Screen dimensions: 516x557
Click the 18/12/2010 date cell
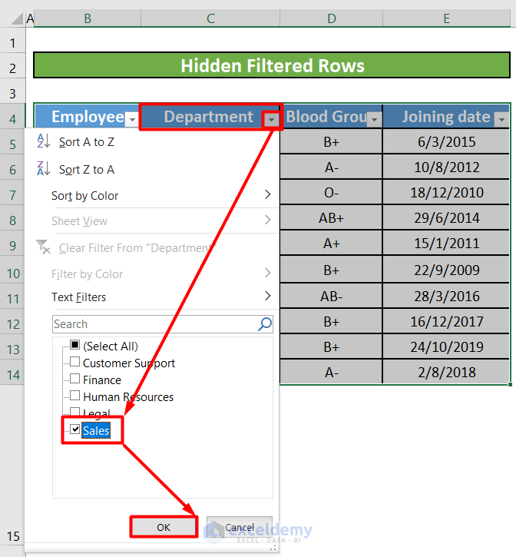pyautogui.click(x=446, y=192)
